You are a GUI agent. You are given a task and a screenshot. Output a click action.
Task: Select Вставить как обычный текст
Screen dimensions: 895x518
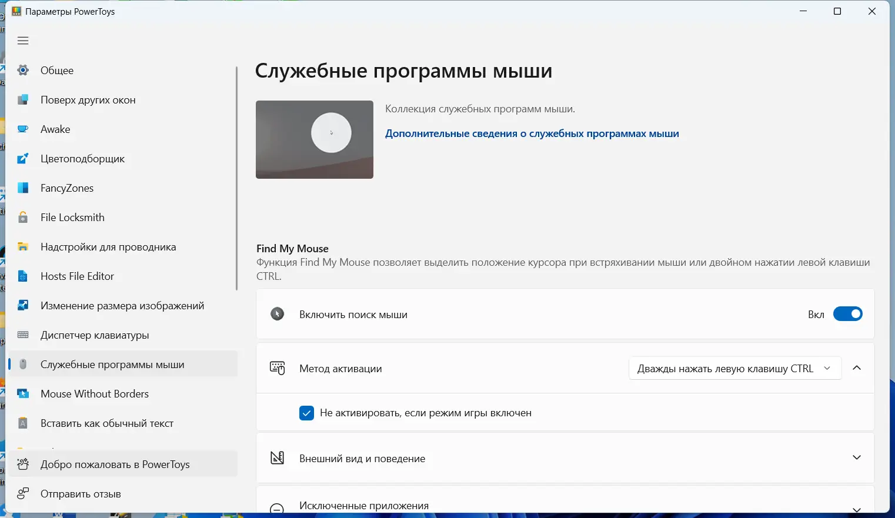pos(123,423)
